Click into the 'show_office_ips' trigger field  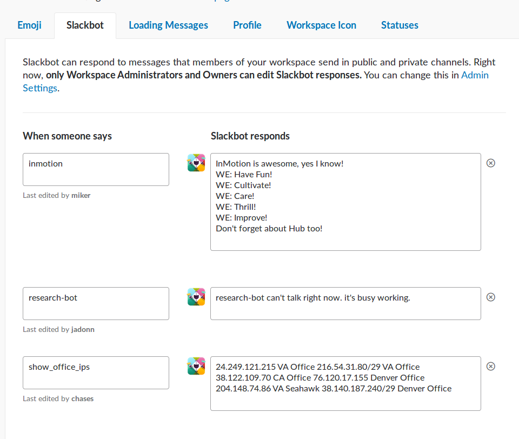(96, 373)
